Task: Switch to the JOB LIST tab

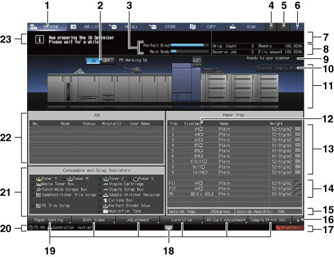Action: pos(87,27)
